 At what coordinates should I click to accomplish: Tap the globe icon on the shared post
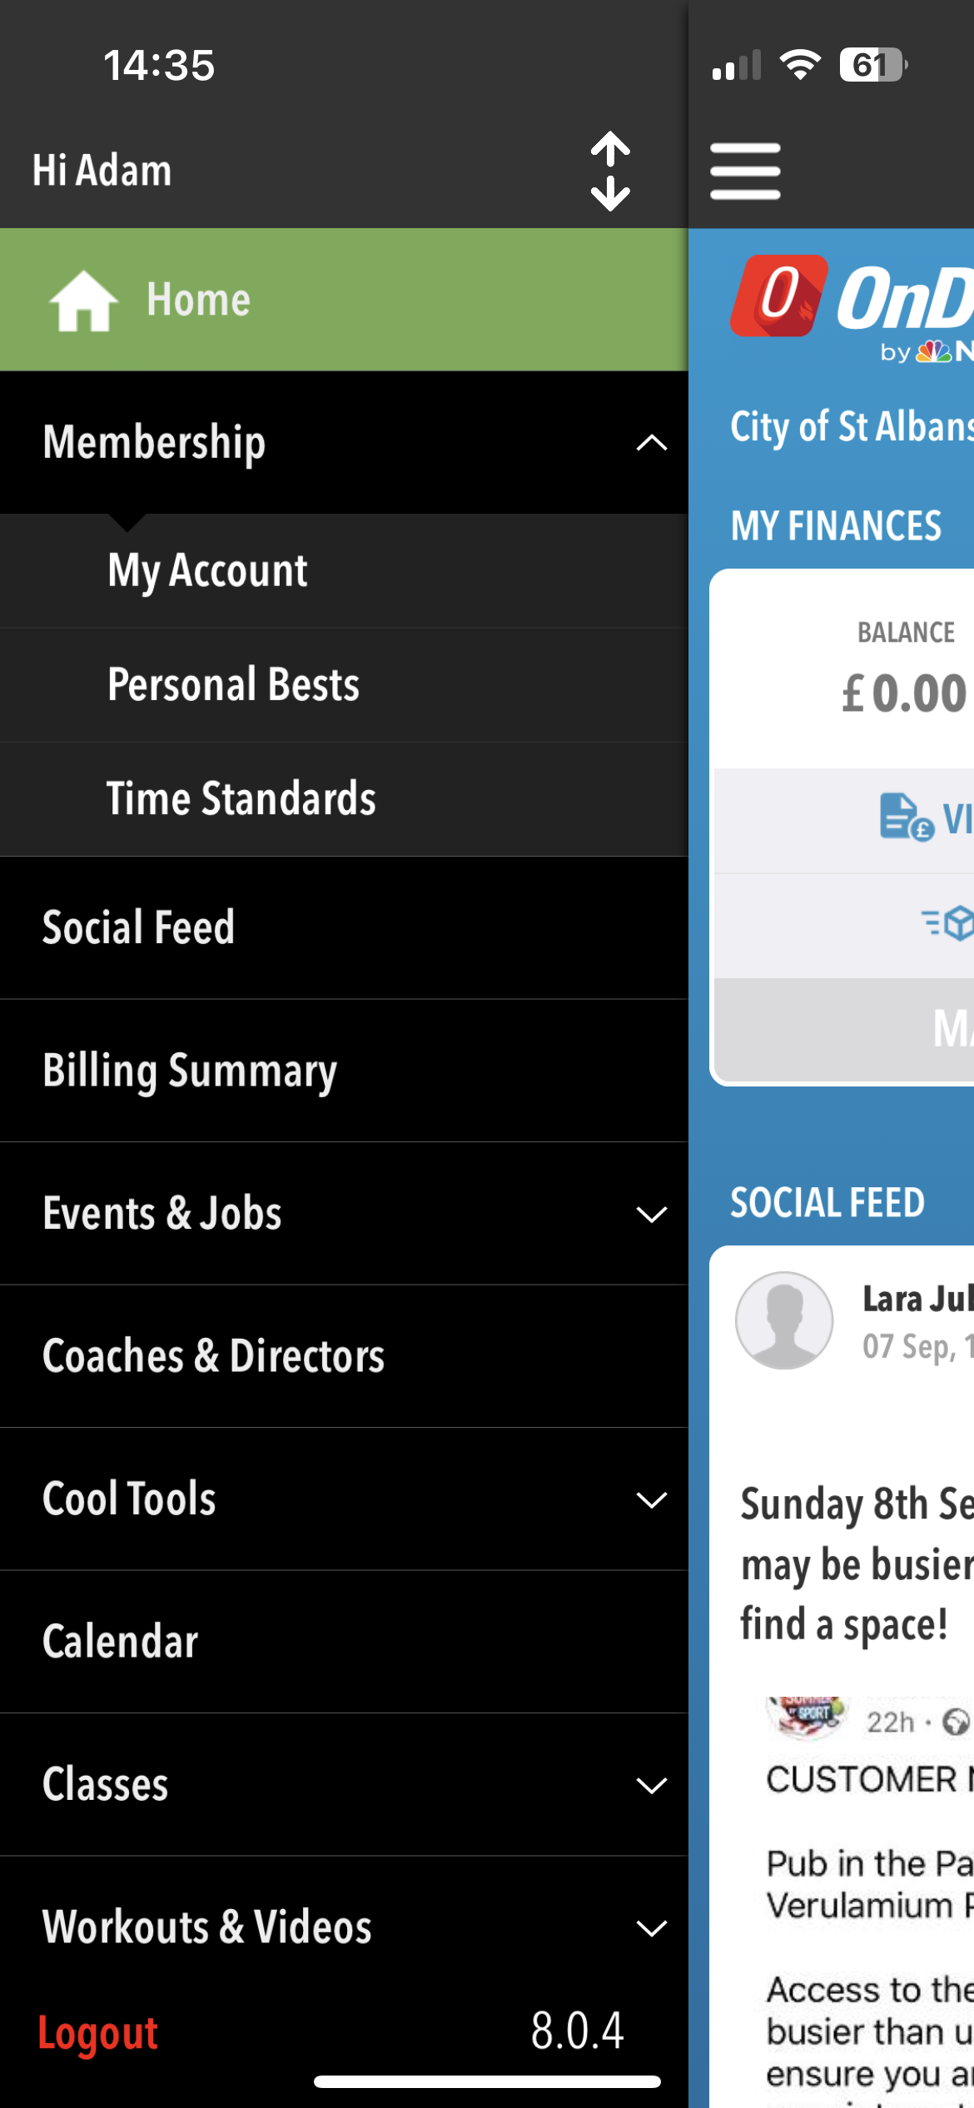tap(957, 1722)
